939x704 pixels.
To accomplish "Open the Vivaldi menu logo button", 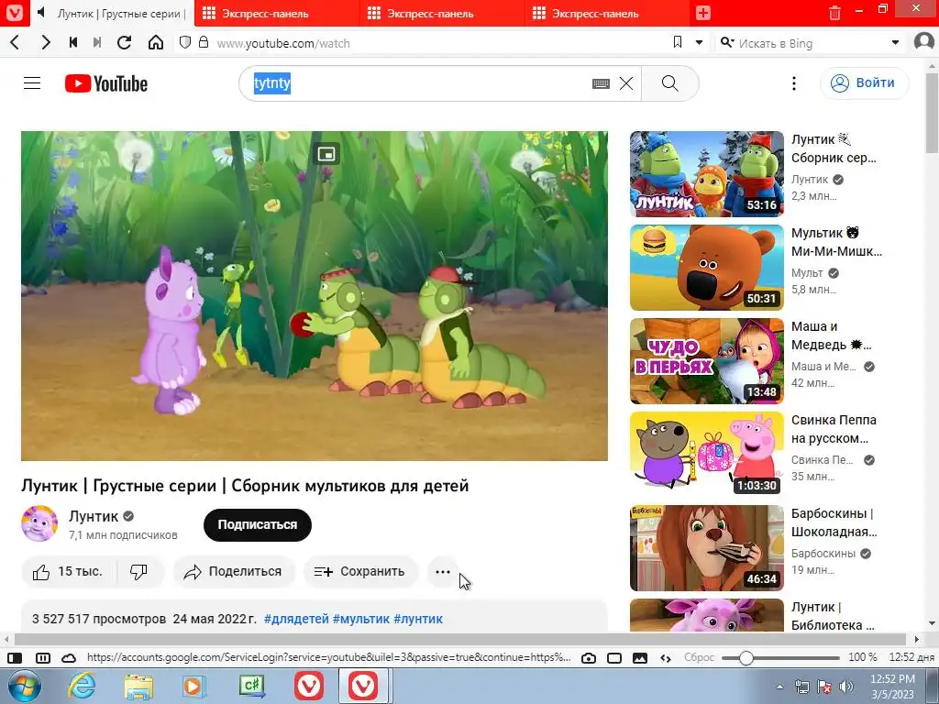I will pyautogui.click(x=14, y=13).
